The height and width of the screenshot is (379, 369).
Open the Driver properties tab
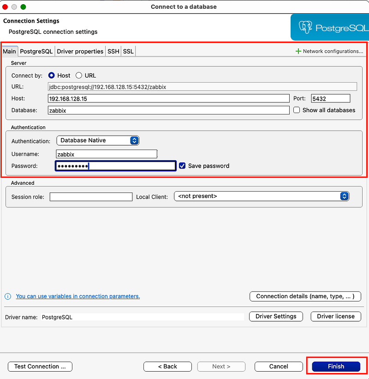(80, 51)
